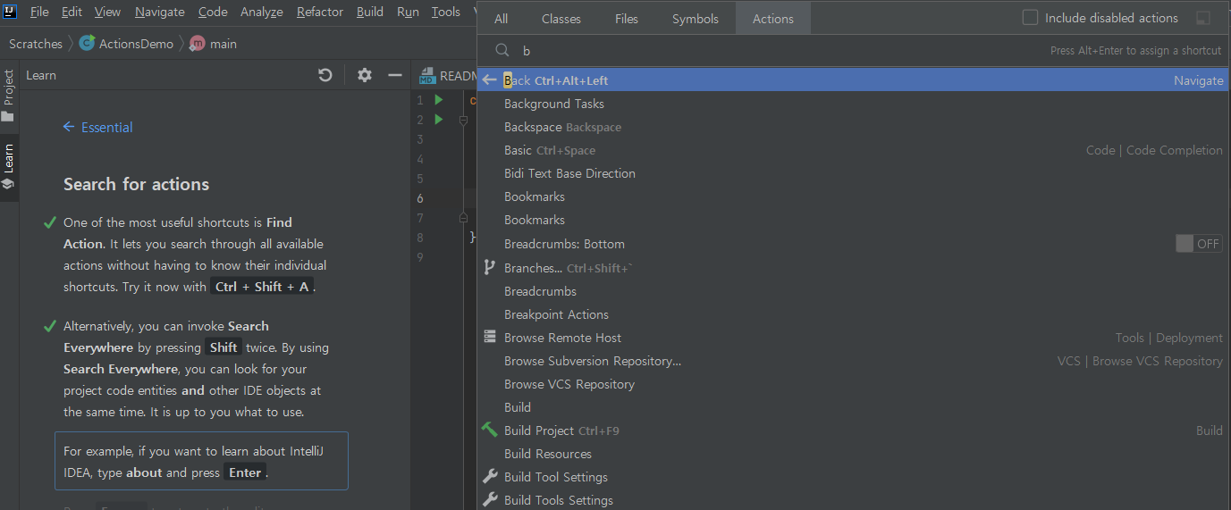Click line number 6 in editor gutter
1231x510 pixels.
tap(420, 198)
